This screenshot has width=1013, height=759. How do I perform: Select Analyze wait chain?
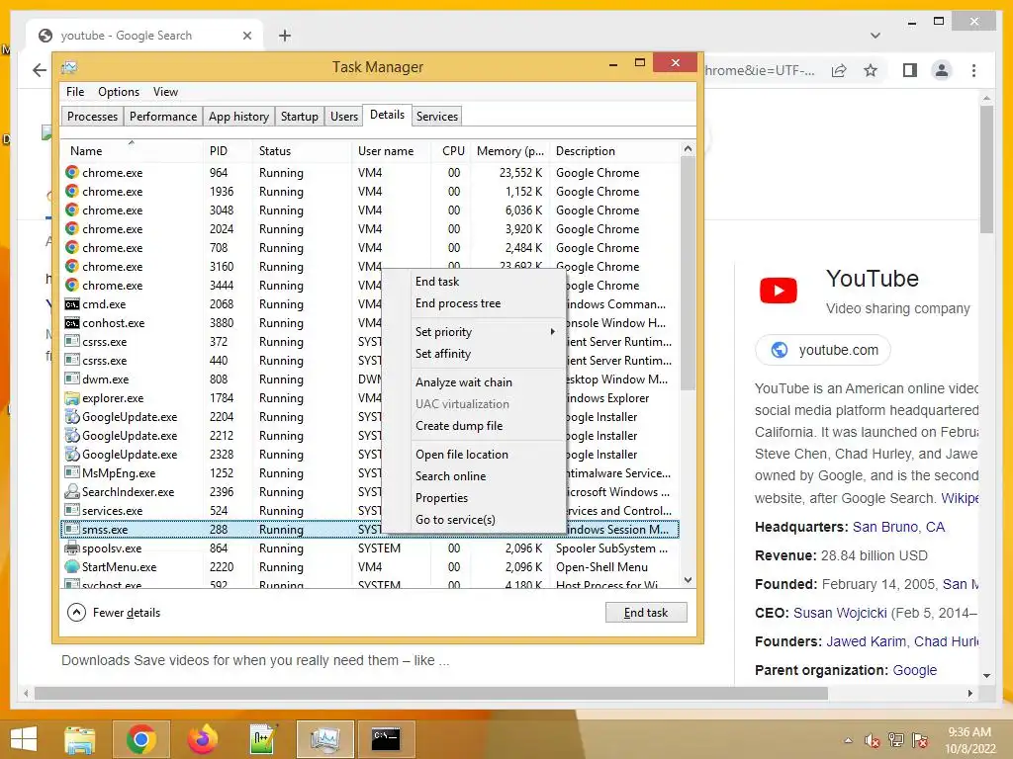pos(464,382)
